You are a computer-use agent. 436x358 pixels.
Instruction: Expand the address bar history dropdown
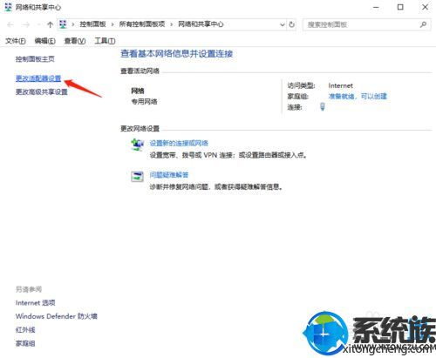282,24
